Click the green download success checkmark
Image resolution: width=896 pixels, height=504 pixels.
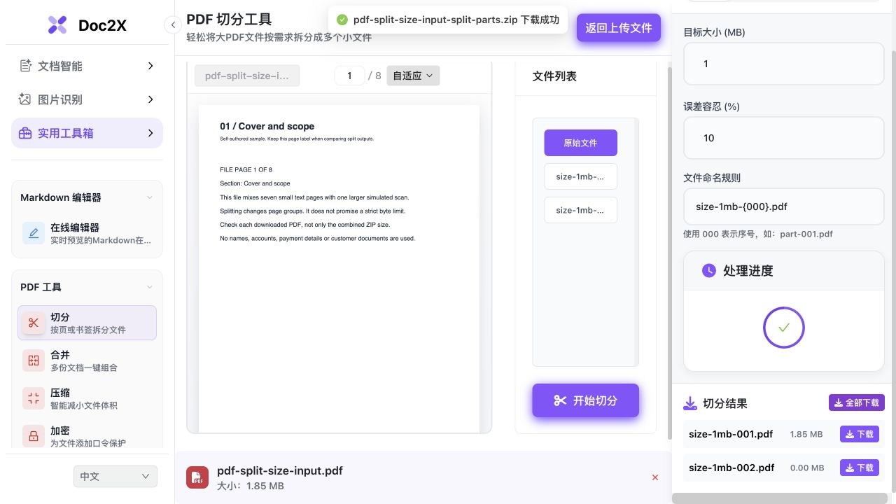coord(342,20)
